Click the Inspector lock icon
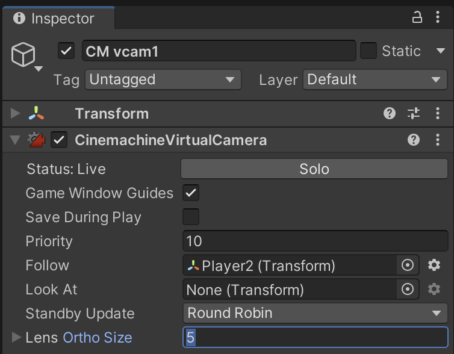Image resolution: width=454 pixels, height=354 pixels. coord(417,17)
